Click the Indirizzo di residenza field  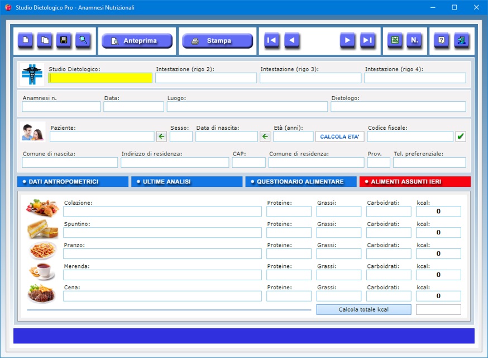pyautogui.click(x=175, y=162)
